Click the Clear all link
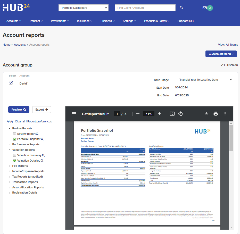The height and width of the screenshot is (234, 240). tap(20, 122)
